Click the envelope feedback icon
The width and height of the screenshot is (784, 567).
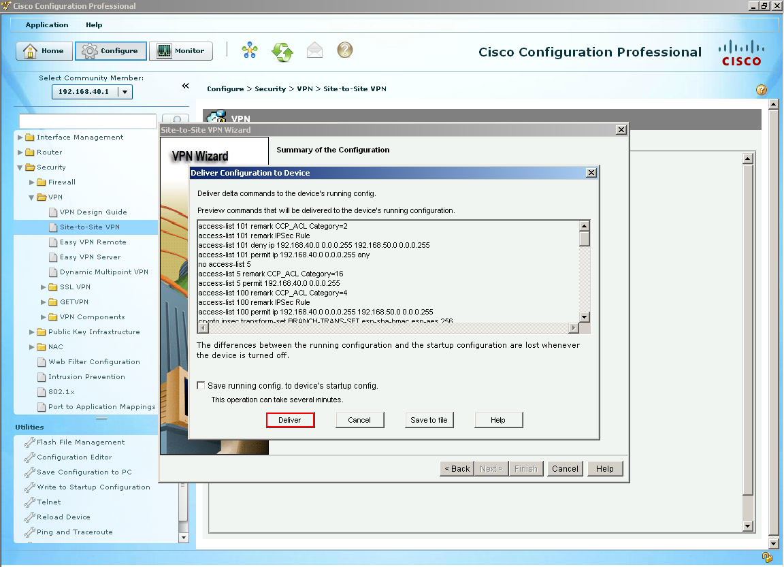coord(314,50)
